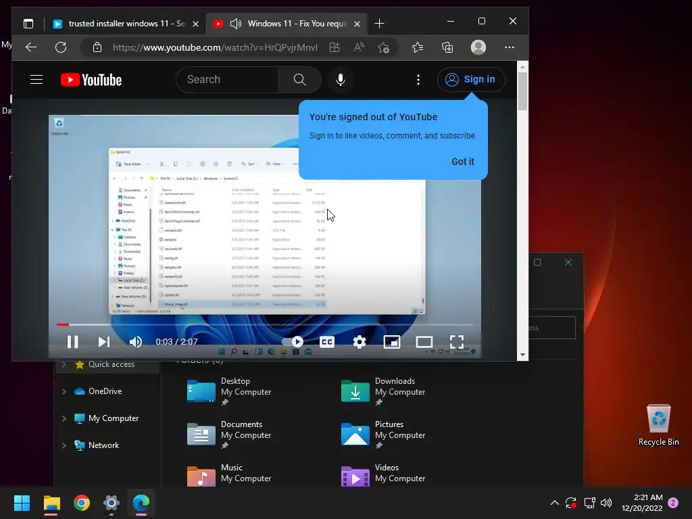Image resolution: width=692 pixels, height=519 pixels.
Task: Focus the YouTube Search box
Action: click(227, 80)
